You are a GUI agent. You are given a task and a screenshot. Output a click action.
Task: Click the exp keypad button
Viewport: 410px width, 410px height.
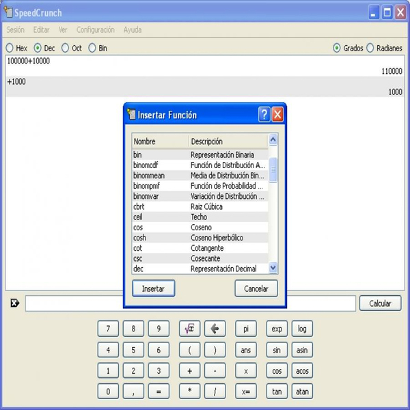point(277,329)
